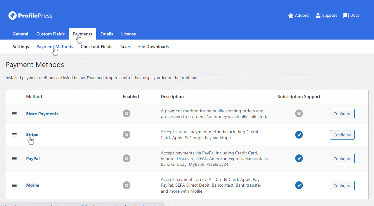Go to the Taxes sub-tab
Viewport: 374px width, 206px height.
point(125,47)
